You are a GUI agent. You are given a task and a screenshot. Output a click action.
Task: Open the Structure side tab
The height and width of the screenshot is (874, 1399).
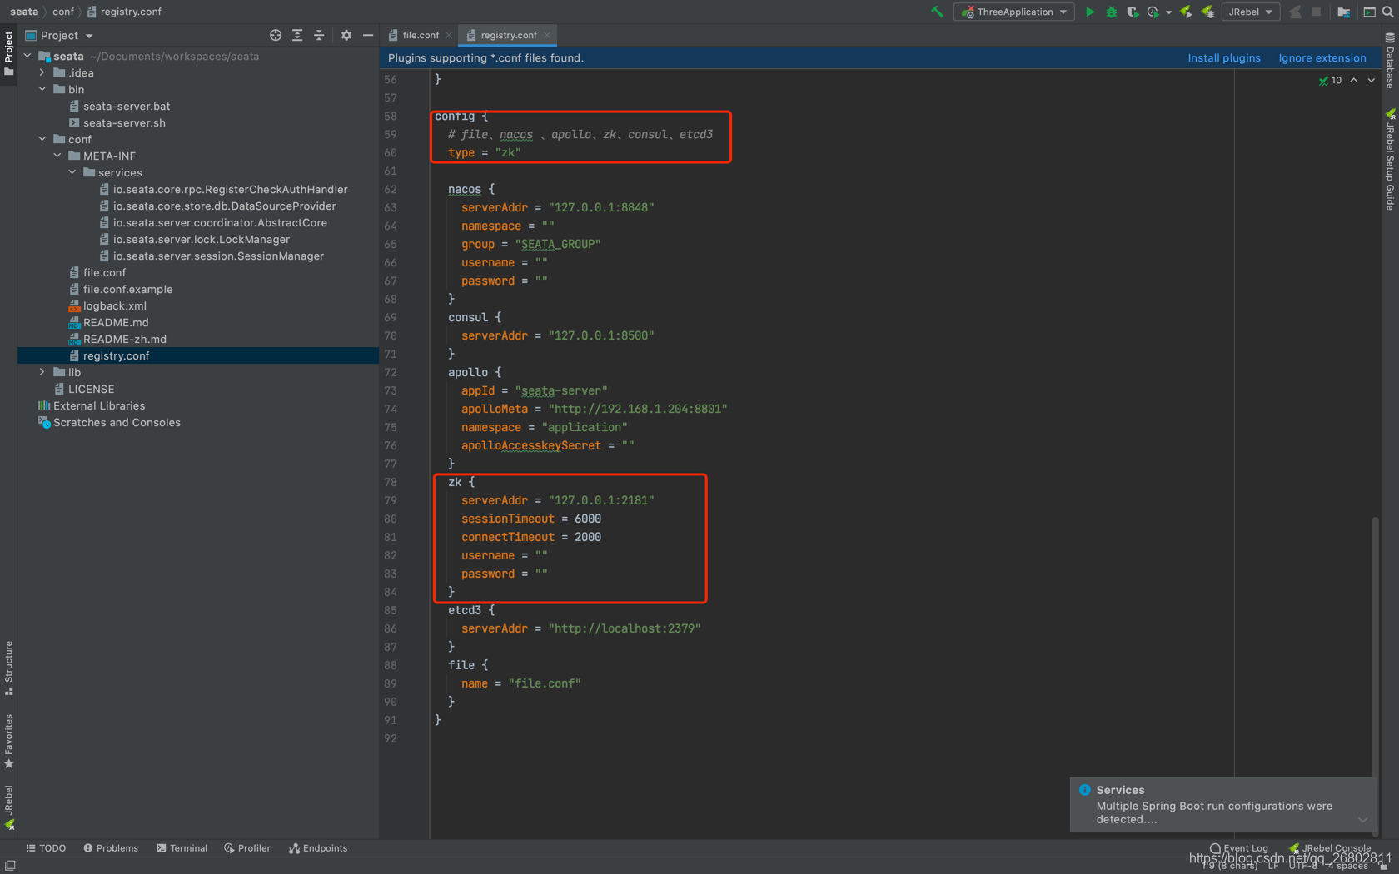click(8, 668)
